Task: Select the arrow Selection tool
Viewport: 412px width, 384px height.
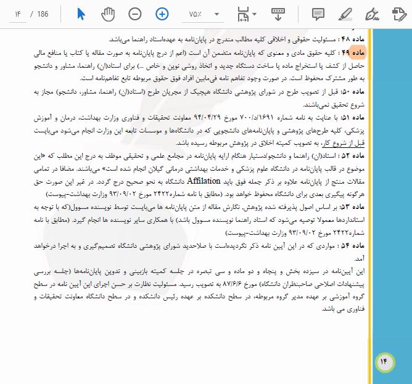Action: (x=81, y=14)
